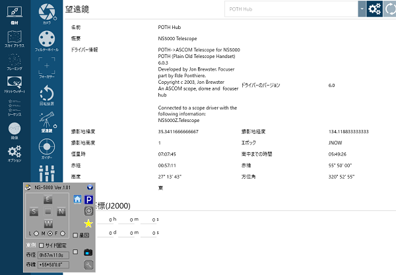Click NS-5000 south S direction button
This screenshot has height=275, width=396.
click(34, 212)
